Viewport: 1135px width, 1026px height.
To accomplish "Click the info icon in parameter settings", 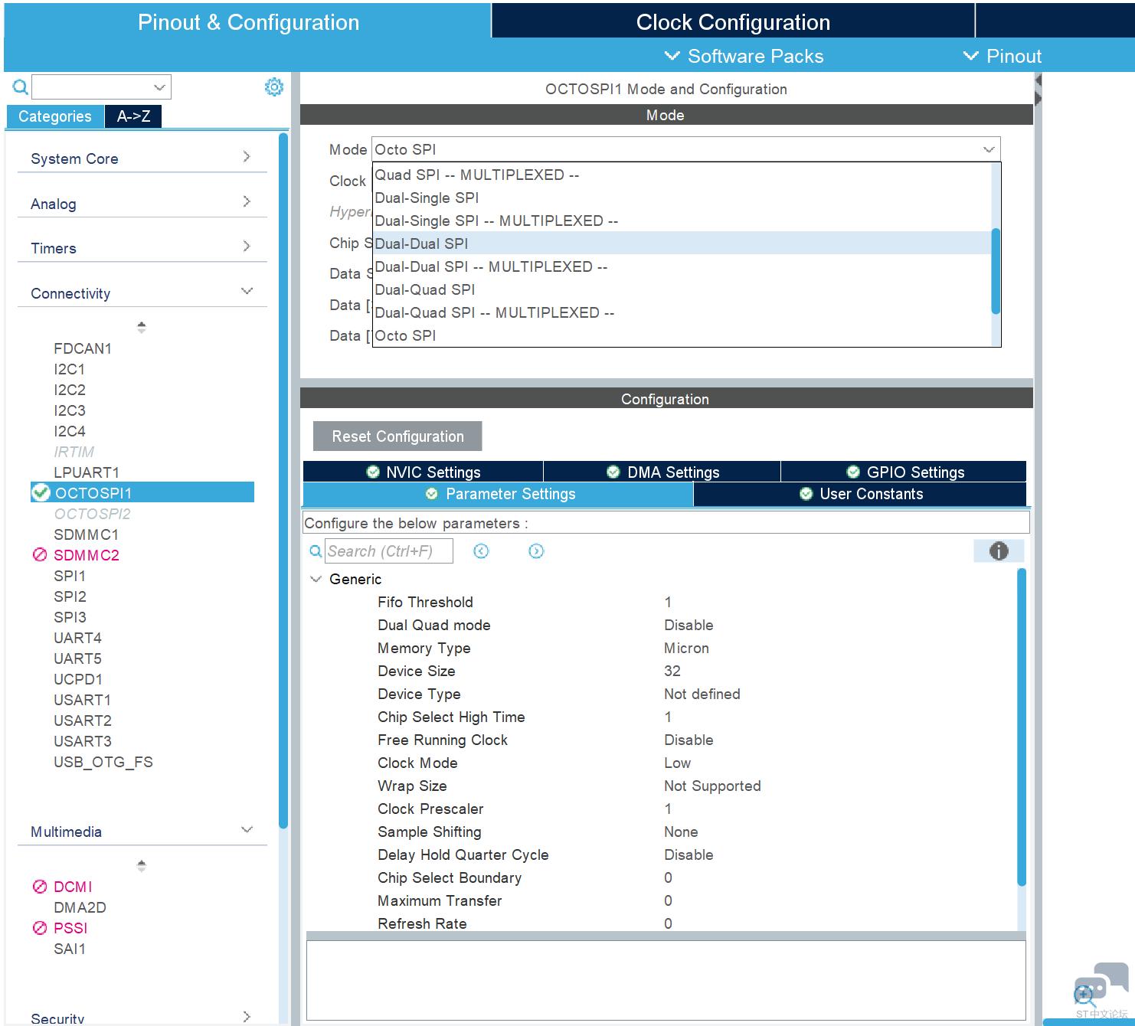I will coord(998,551).
